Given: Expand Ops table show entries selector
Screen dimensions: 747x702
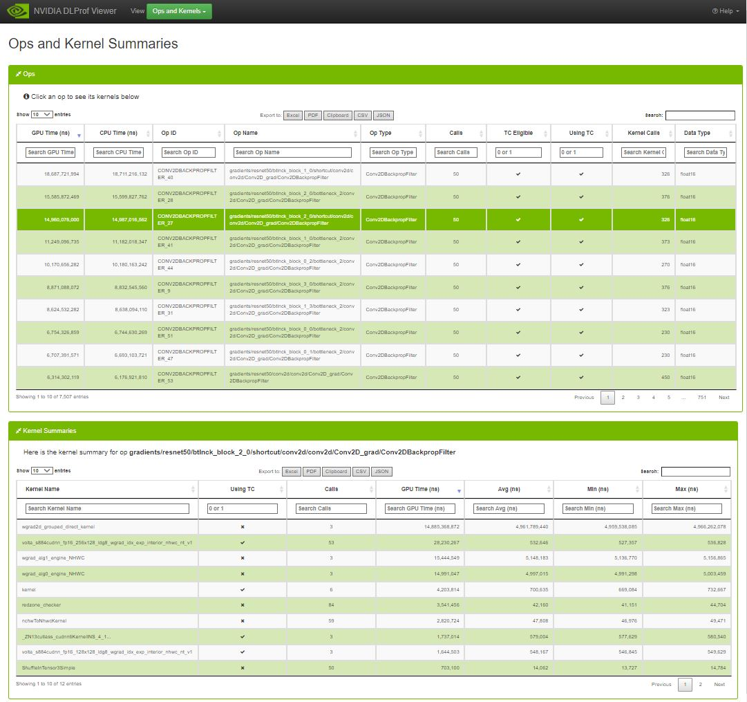Looking at the screenshot, I should (x=42, y=114).
